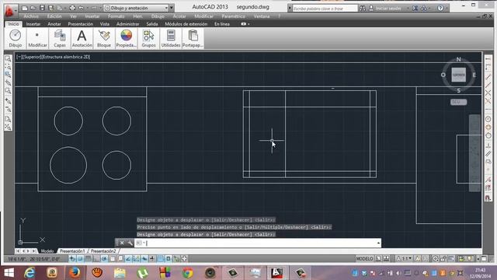
Task: Click the [Estructura alámbrica 2D] visual style control
Action: click(x=66, y=57)
